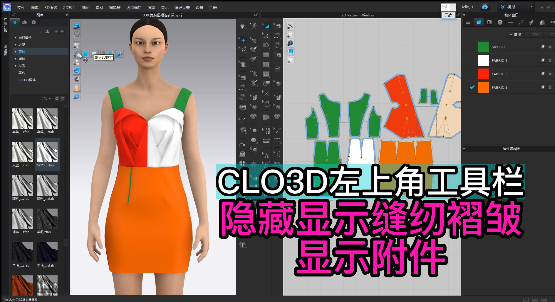The height and width of the screenshot is (302, 555).
Task: Select the steam iron tool icon
Action: (x=277, y=69)
